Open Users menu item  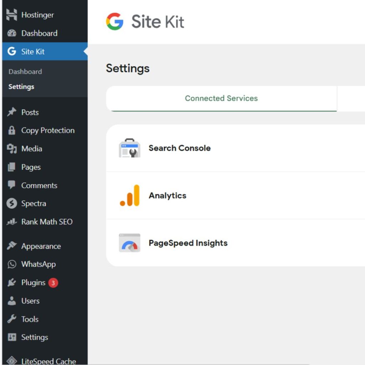pos(45,301)
